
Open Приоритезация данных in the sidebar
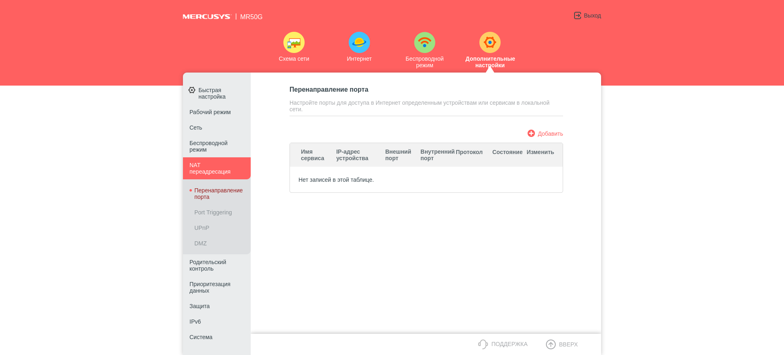coord(209,287)
